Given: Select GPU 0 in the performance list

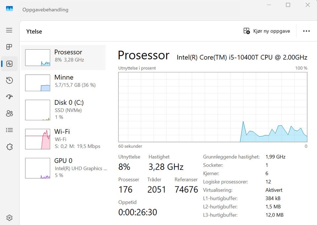Looking at the screenshot, I should pos(63,168).
